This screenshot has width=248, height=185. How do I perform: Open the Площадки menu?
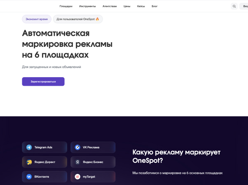[66, 7]
